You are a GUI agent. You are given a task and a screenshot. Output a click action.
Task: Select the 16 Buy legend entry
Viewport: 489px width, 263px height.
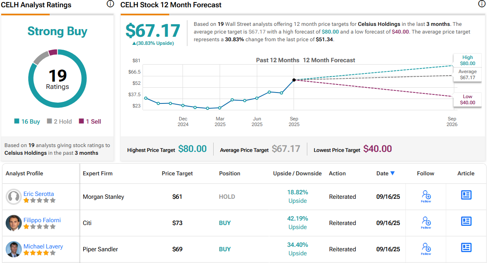coord(27,122)
